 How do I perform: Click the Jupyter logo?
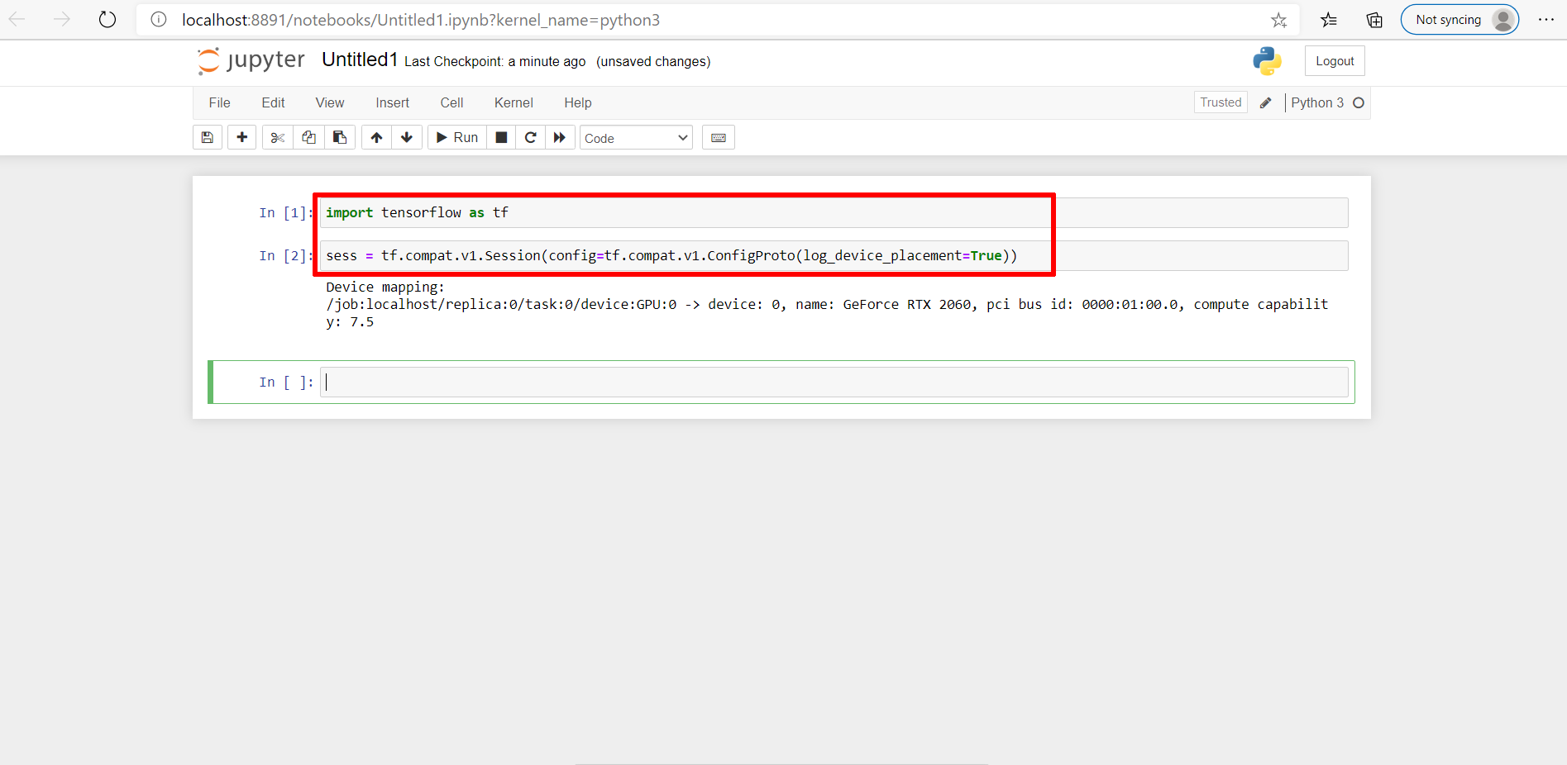[251, 60]
